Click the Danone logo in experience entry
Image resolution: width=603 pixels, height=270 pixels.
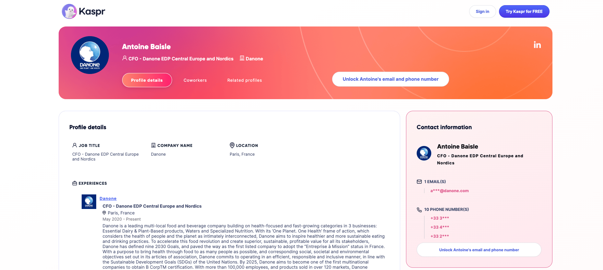click(x=89, y=202)
